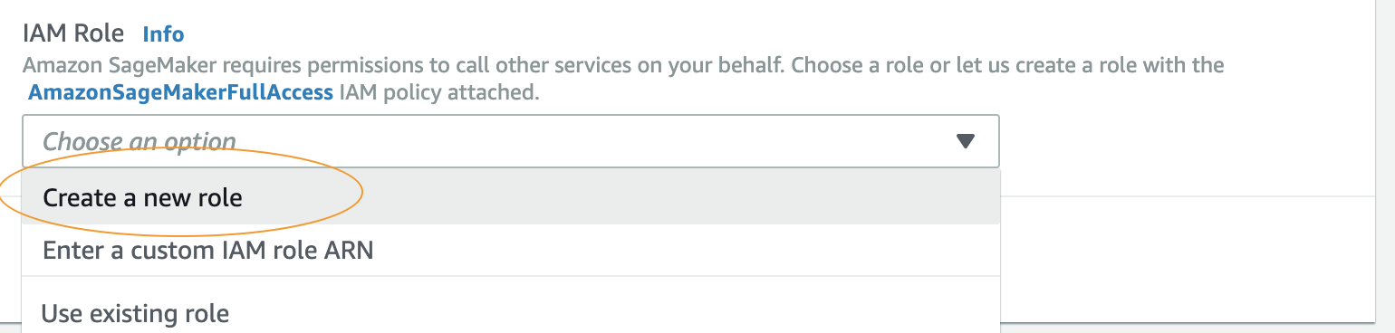Pick the custom IAM role ARN entry
The height and width of the screenshot is (333, 1395).
coord(511,250)
